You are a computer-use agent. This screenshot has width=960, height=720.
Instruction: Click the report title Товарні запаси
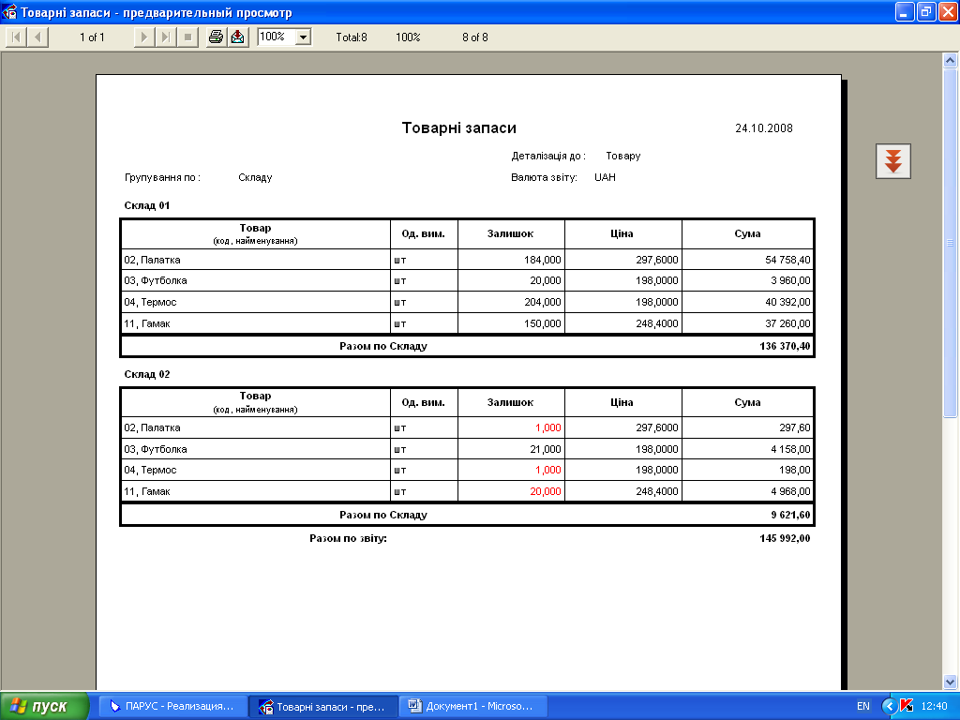tap(459, 127)
